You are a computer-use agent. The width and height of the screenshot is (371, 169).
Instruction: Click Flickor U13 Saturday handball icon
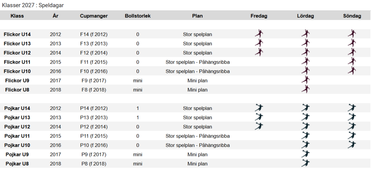tap(305, 43)
